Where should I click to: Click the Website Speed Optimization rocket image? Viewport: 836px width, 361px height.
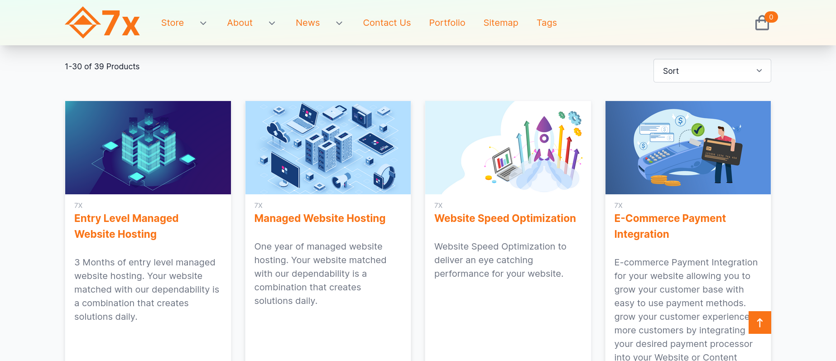[508, 148]
